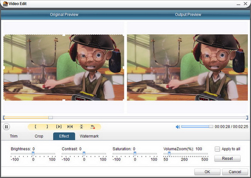The width and height of the screenshot is (251, 178).
Task: Set trim end point bracket icon
Action: tap(47, 127)
